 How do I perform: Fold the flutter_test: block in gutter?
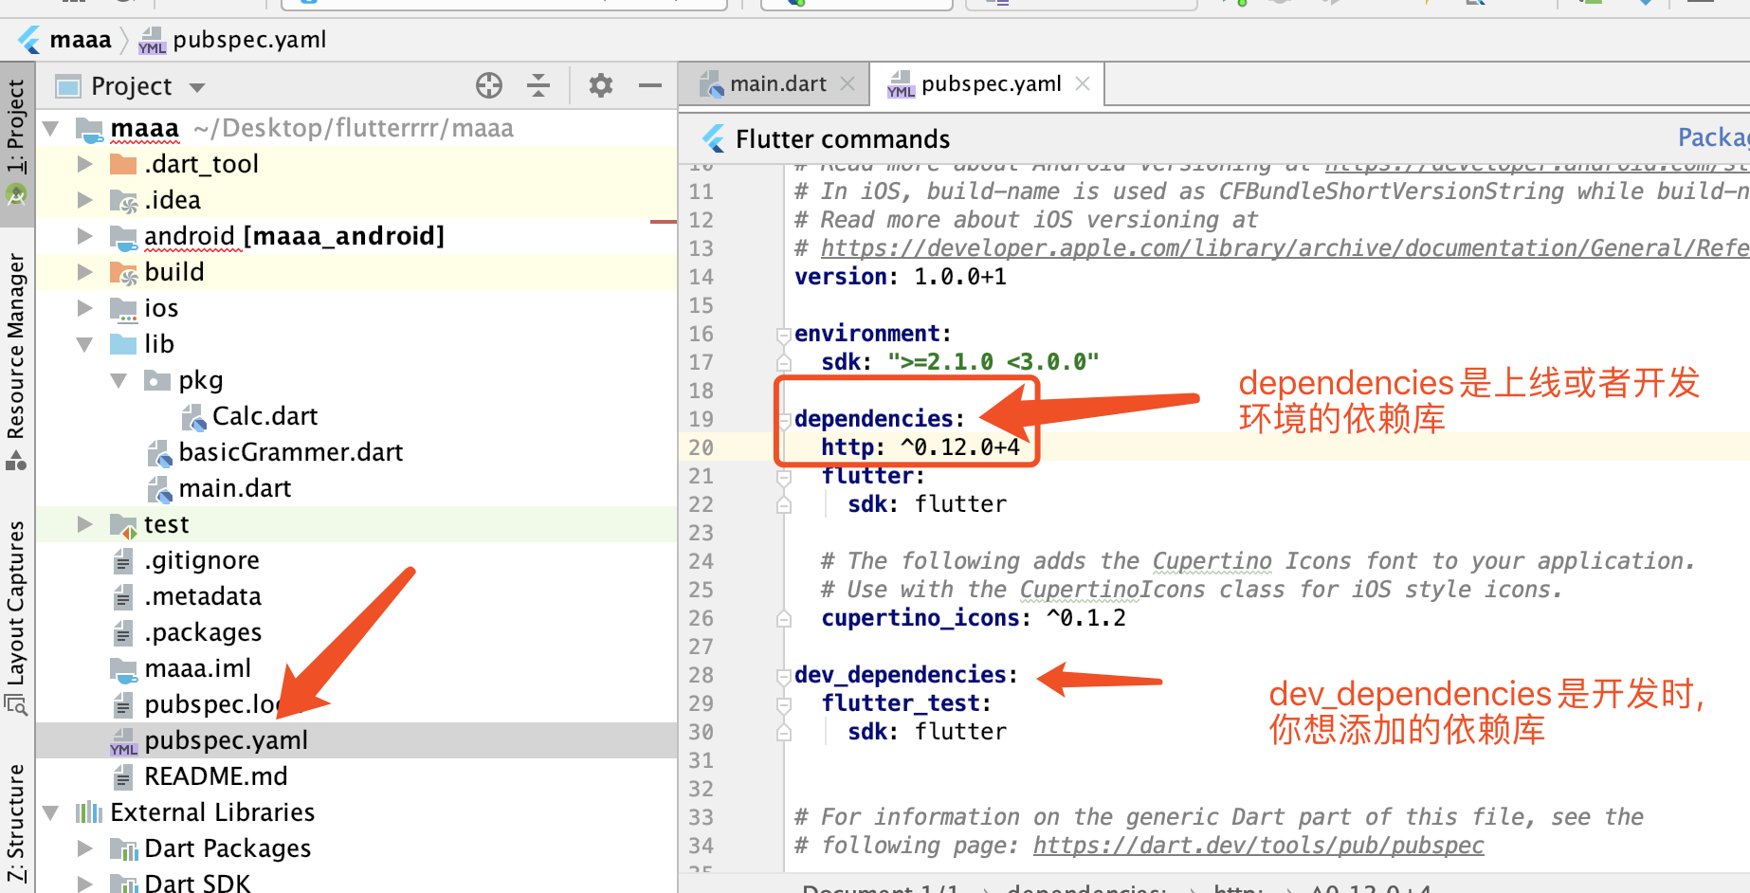(x=784, y=704)
